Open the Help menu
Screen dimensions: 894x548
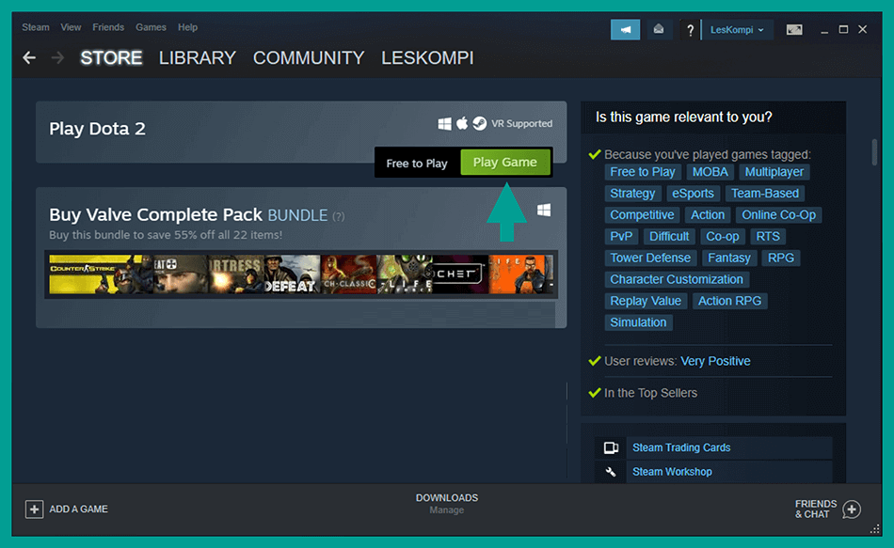187,27
